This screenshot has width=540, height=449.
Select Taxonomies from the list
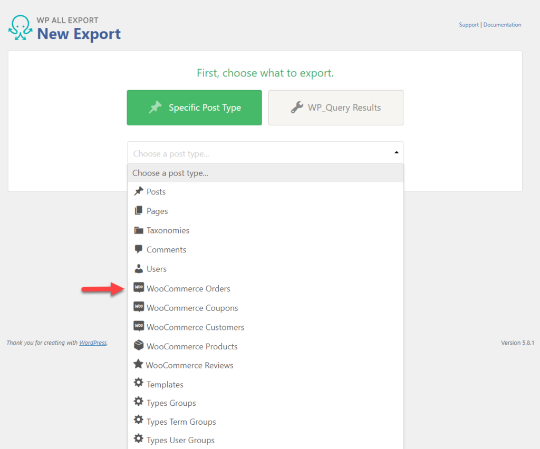point(265,230)
